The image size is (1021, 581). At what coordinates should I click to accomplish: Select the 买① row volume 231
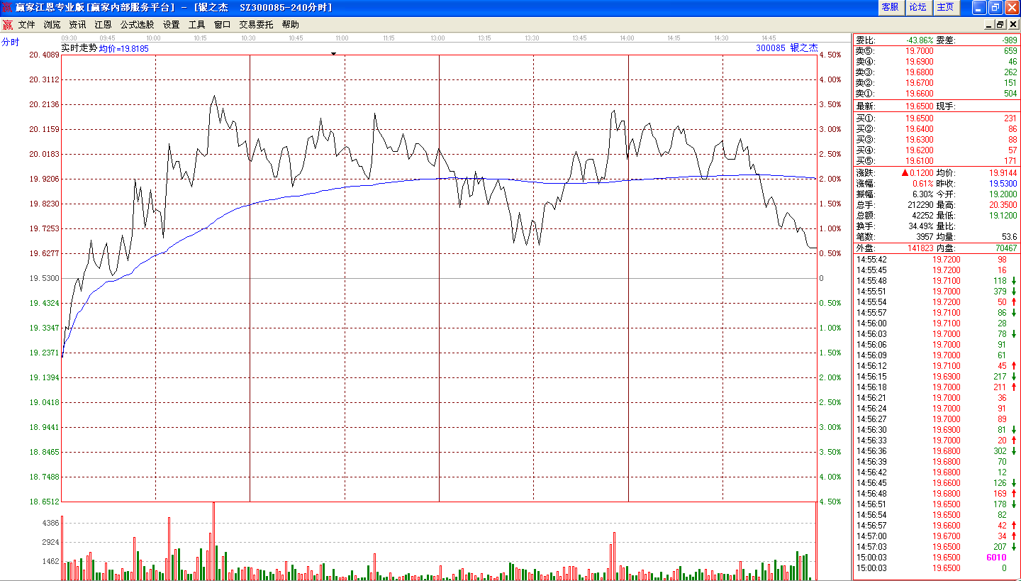coord(1010,118)
